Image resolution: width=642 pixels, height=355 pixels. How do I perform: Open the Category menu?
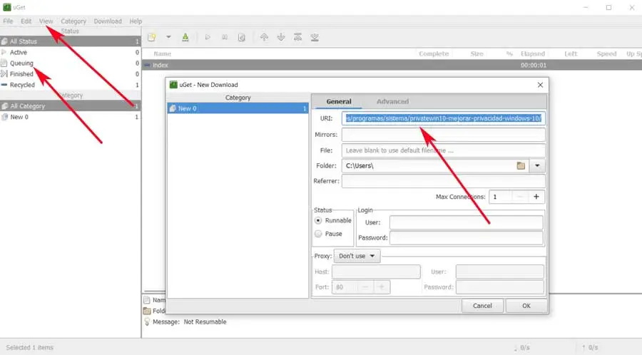(73, 21)
